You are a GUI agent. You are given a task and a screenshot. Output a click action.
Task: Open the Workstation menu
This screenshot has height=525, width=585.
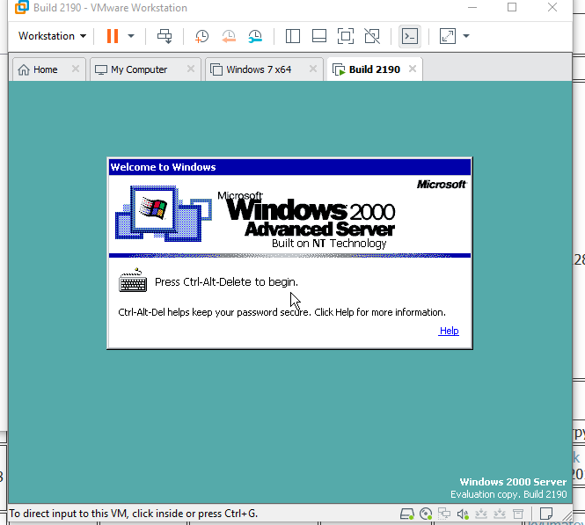click(52, 36)
